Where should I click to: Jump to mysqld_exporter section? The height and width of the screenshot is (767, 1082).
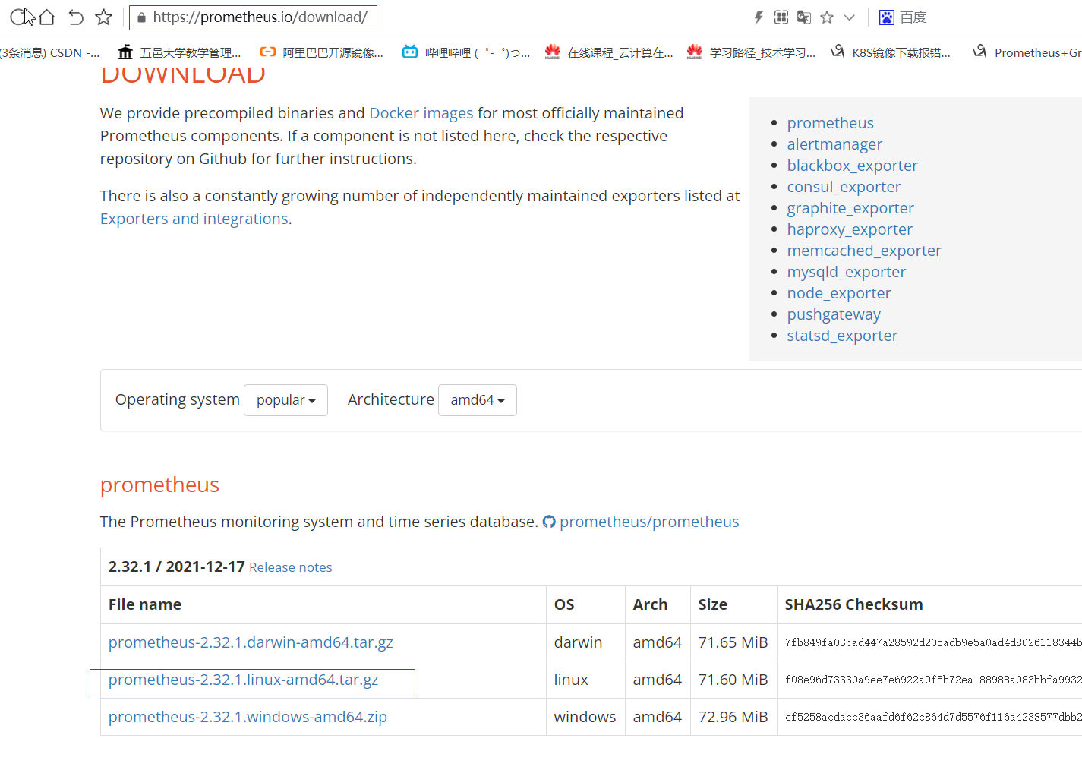(847, 272)
